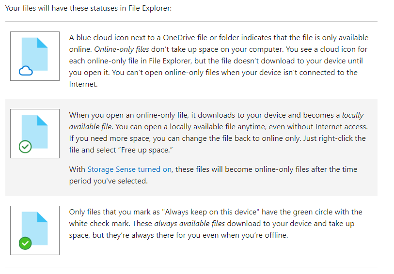Click the locally available file illustration box
This screenshot has height=274, width=394.
35,134
